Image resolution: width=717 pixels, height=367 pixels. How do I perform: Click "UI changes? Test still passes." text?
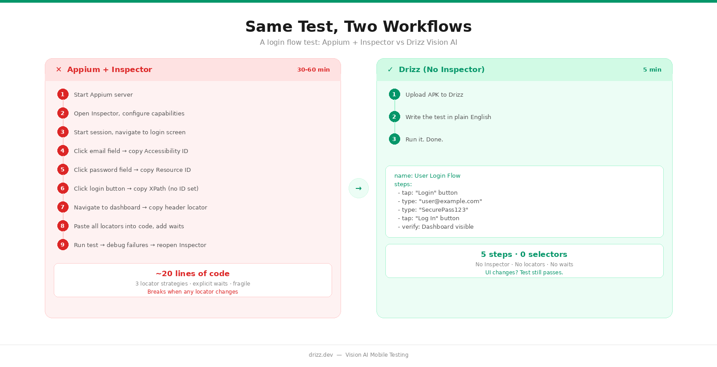coord(524,273)
